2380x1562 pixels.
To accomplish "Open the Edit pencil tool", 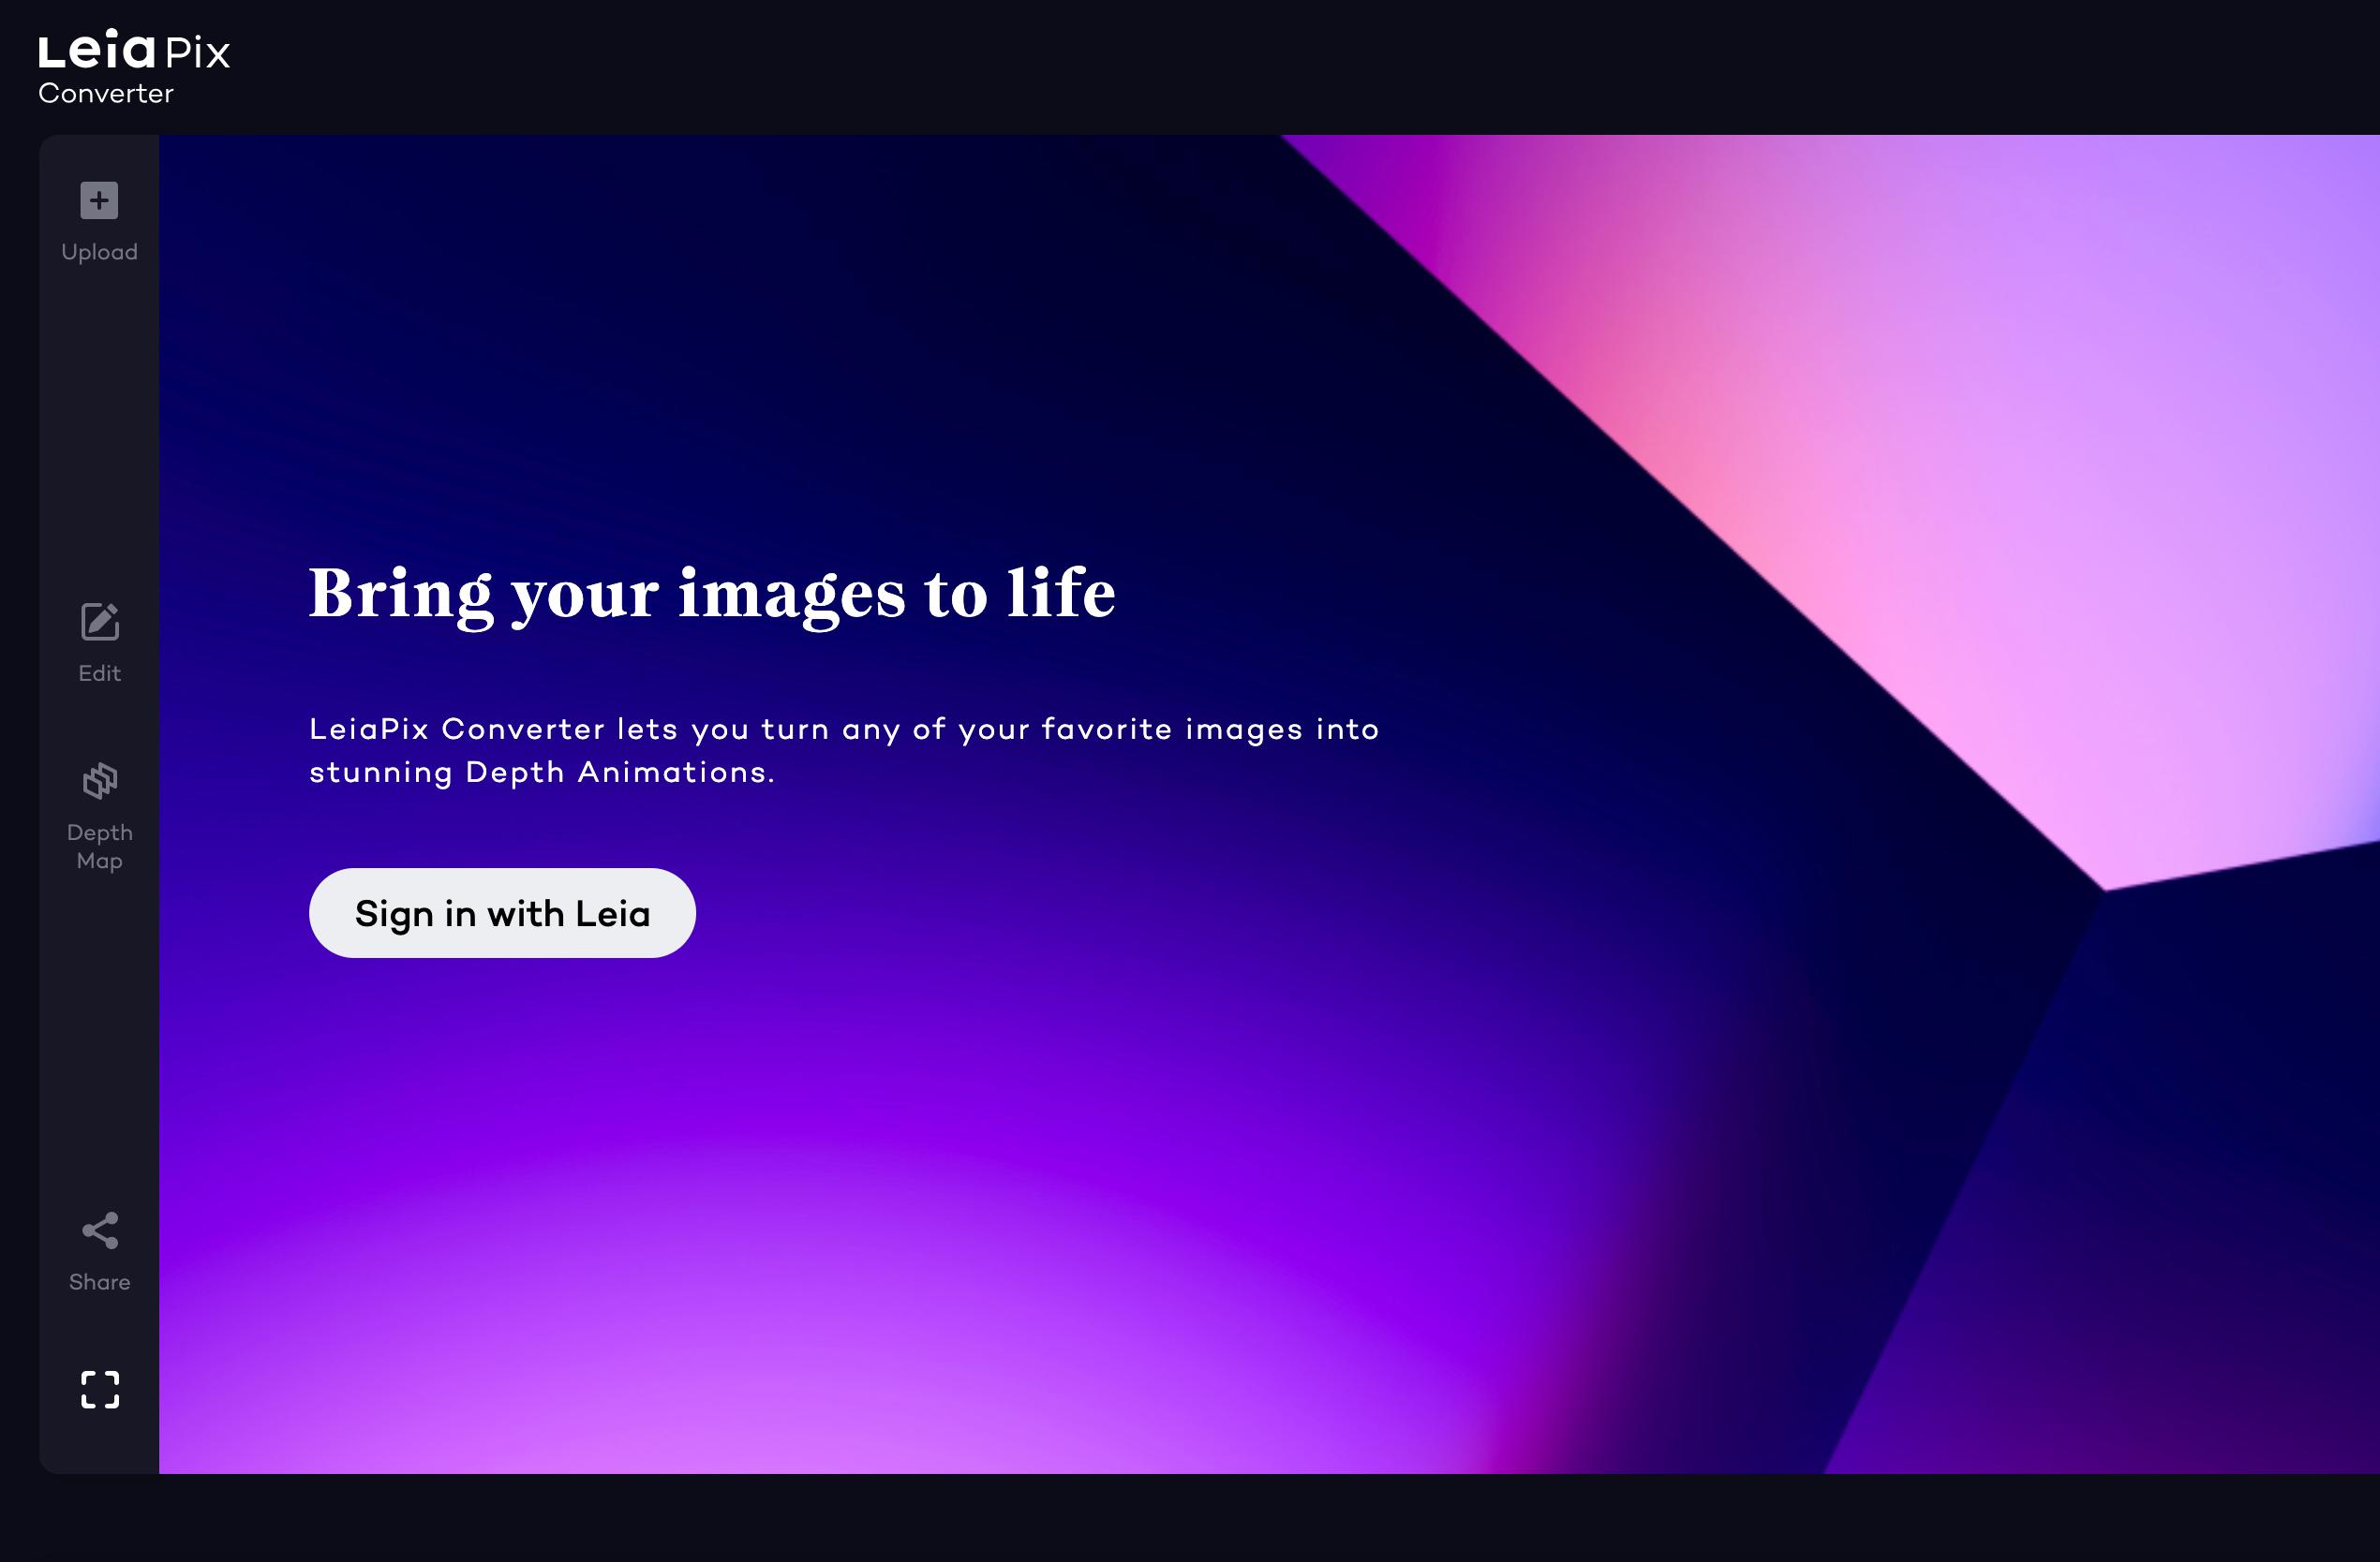I will click(99, 622).
